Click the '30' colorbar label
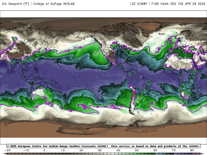 click(100, 150)
